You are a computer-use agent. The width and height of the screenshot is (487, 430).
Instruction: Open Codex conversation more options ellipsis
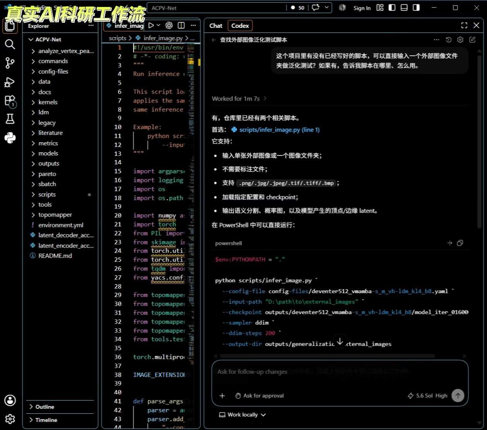tap(436, 40)
